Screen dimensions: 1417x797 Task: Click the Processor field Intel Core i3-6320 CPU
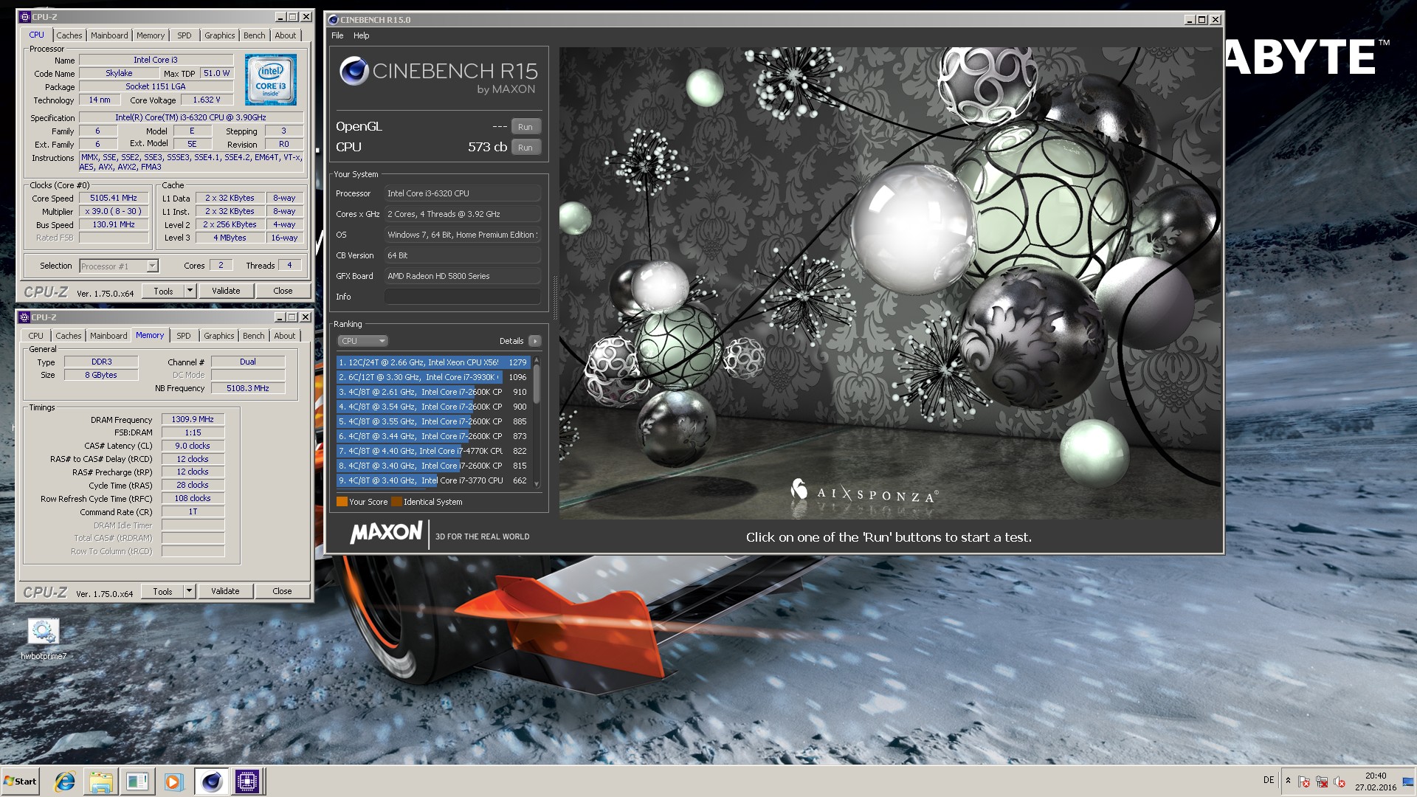coord(462,193)
